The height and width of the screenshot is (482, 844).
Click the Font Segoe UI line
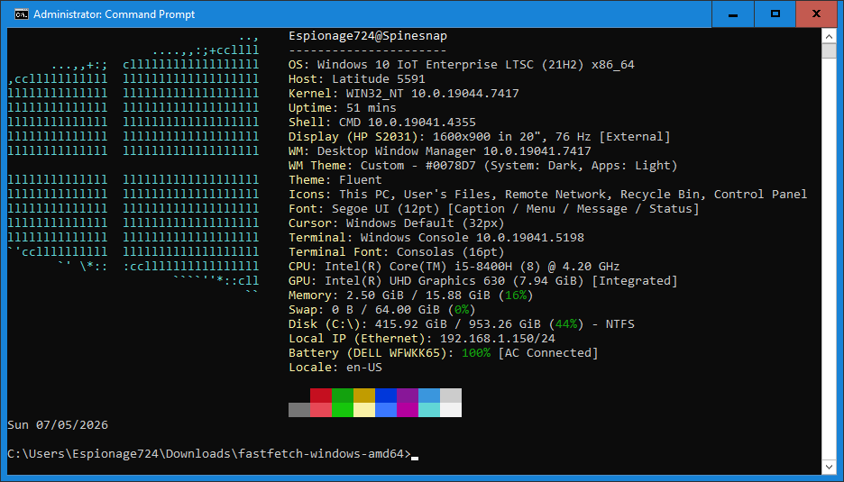[493, 209]
